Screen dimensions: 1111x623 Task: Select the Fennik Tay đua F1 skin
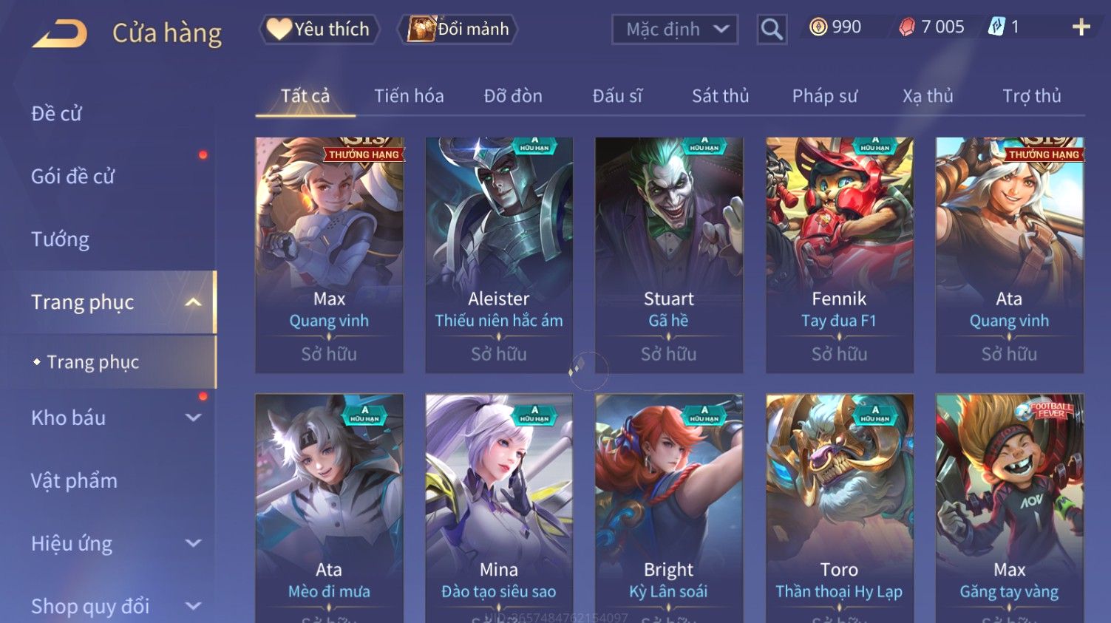[x=839, y=255]
